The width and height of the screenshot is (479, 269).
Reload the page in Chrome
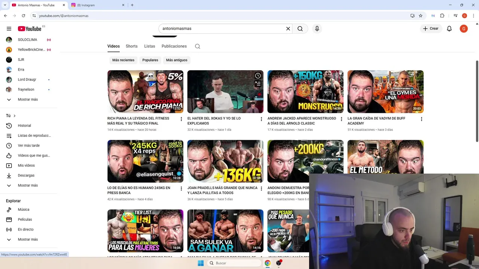tap(24, 16)
